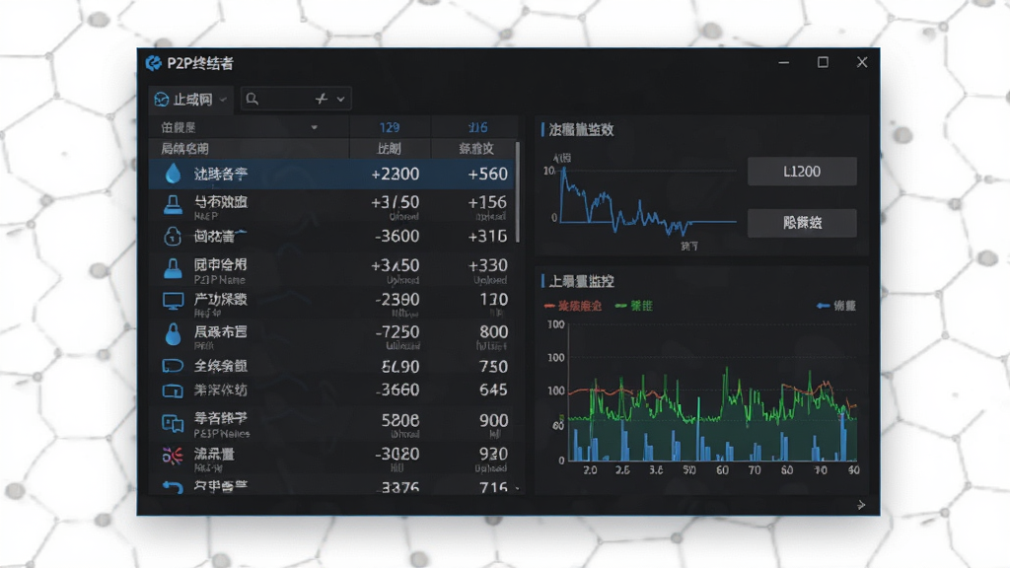This screenshot has width=1010, height=568.
Task: Click the folder icon in -3660 row
Action: pos(173,390)
